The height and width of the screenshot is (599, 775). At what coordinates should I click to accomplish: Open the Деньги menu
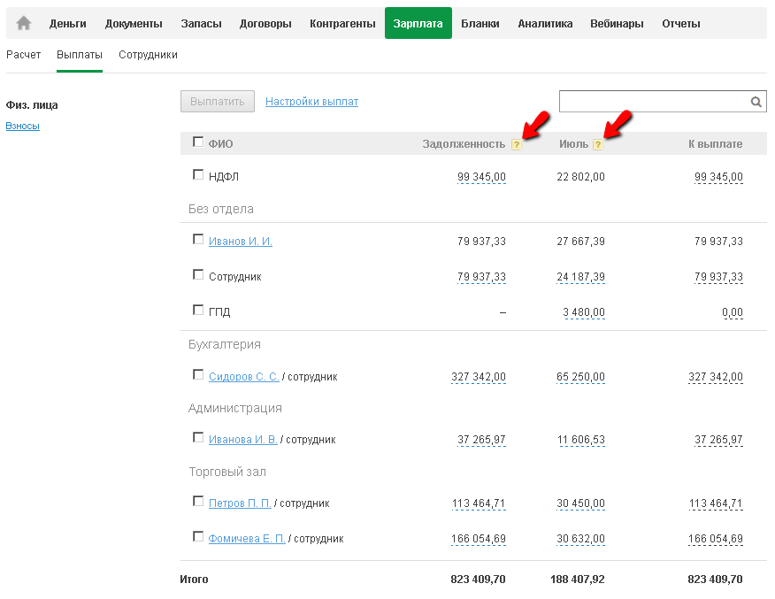point(68,24)
